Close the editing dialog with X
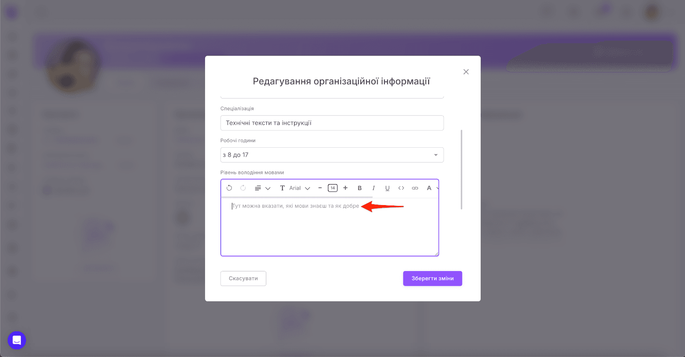Image resolution: width=685 pixels, height=357 pixels. [466, 72]
